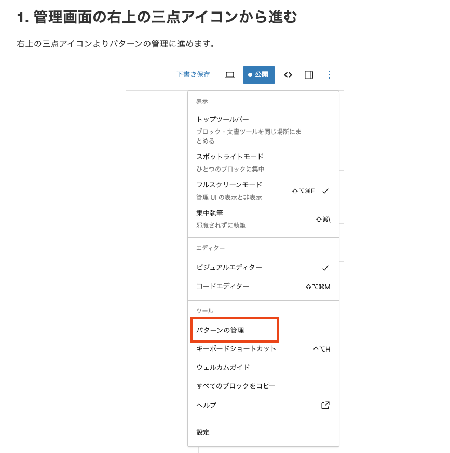
Task: Click the article heading 管理画面の右上の三点アイコンから進む
Action: [157, 17]
